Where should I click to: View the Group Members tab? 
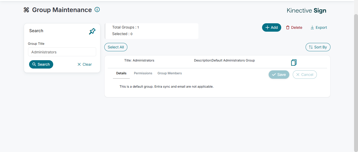[x=170, y=73]
